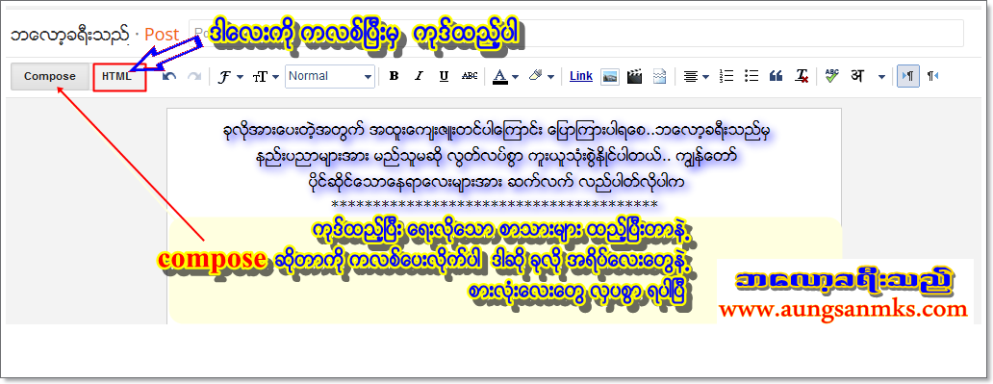Open the Normal paragraph format dropdown

click(x=330, y=76)
